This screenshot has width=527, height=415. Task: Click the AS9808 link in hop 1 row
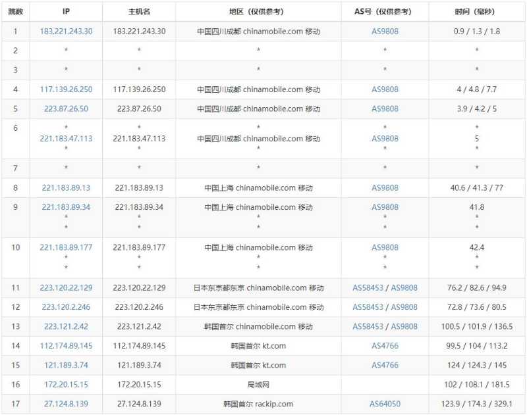coord(385,32)
